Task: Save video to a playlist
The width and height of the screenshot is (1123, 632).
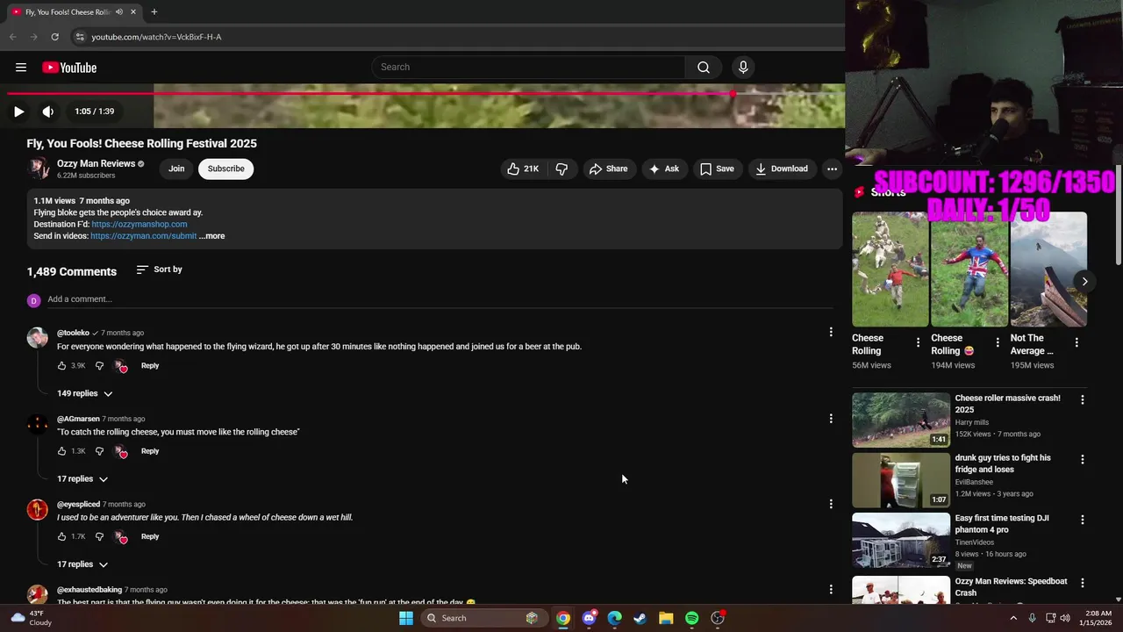Action: pos(716,169)
